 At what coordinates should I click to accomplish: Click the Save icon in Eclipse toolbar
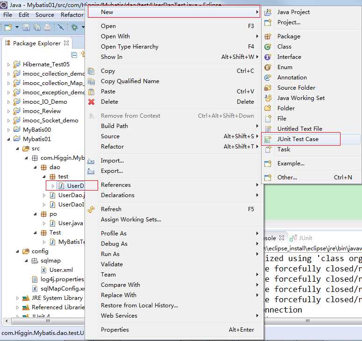pyautogui.click(x=26, y=27)
